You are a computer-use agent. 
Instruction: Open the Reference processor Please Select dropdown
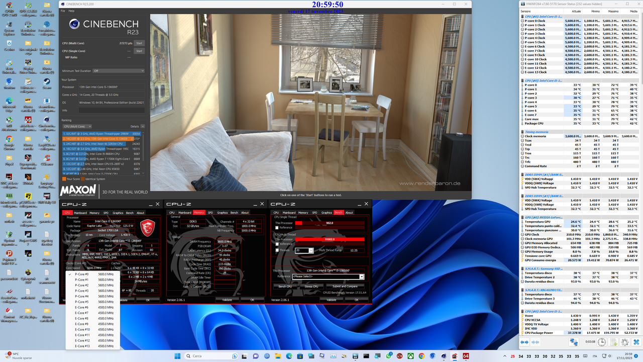[x=326, y=276]
